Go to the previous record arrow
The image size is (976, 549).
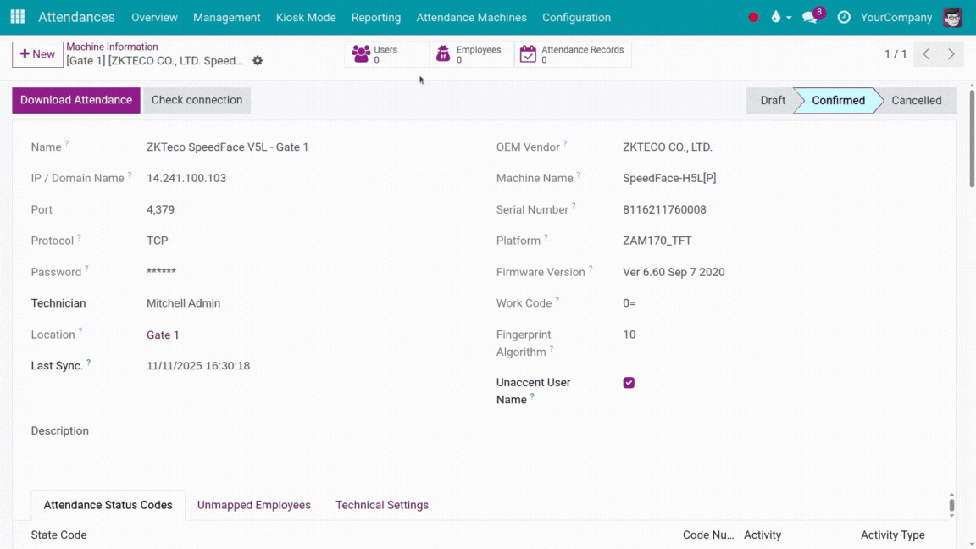926,54
